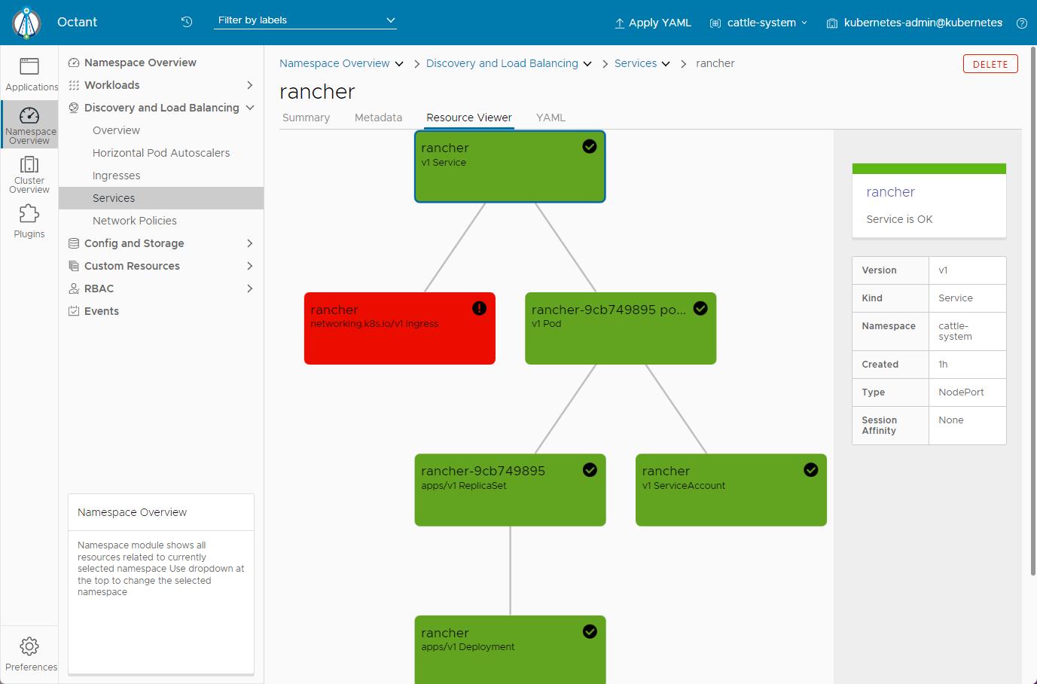Click the namespace cattle-system icon

click(715, 23)
